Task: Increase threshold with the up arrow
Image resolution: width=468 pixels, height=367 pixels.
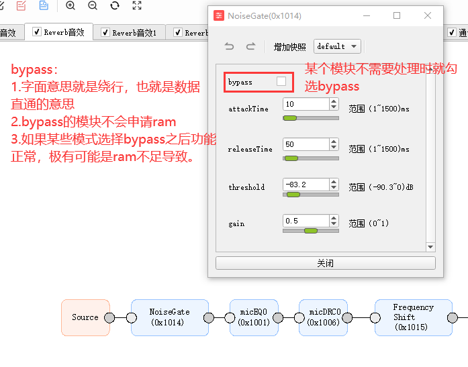Action: [334, 182]
